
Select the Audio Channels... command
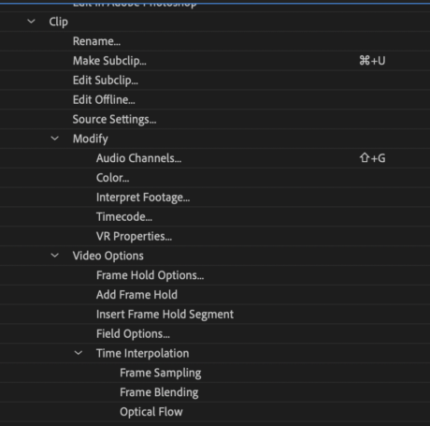pos(138,158)
